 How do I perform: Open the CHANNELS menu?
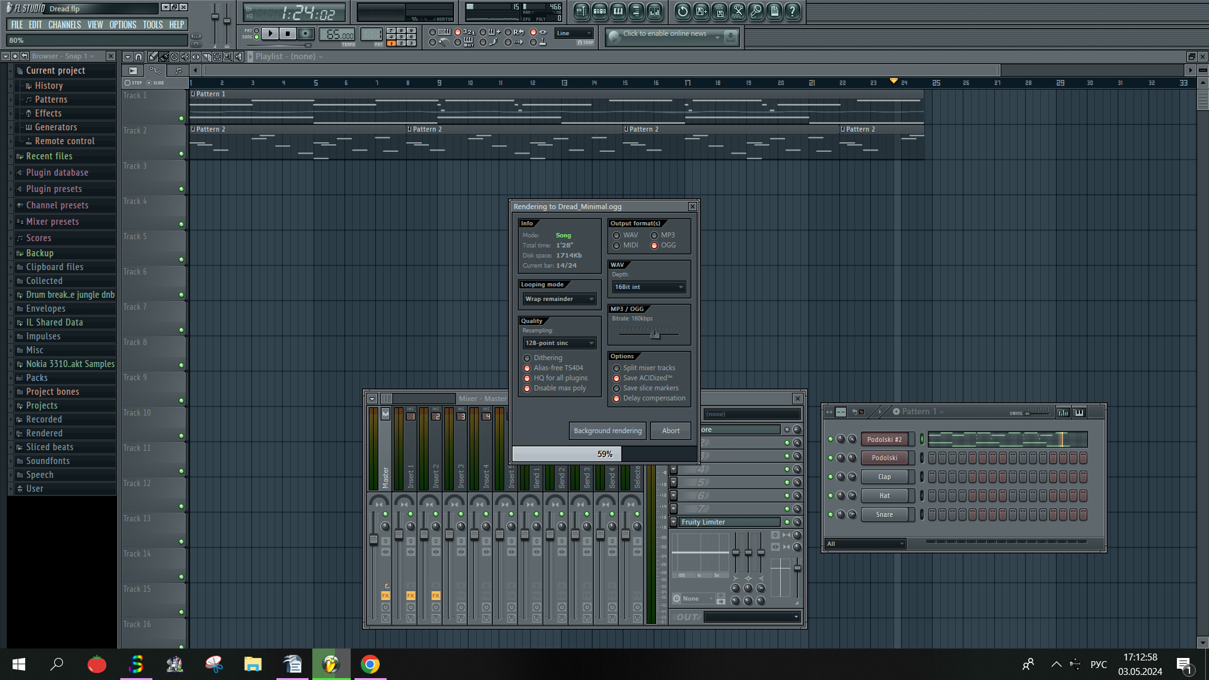click(x=64, y=25)
